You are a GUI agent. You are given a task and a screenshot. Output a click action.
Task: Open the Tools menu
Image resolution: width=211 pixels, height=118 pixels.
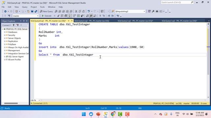(x=42, y=7)
